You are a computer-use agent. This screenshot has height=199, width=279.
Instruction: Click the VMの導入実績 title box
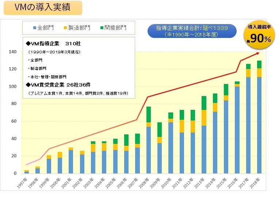coord(43,8)
